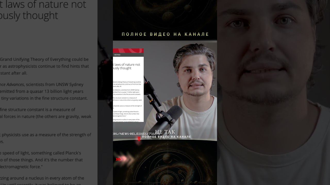Click the small article headline "laws of nature not"

[127, 64]
